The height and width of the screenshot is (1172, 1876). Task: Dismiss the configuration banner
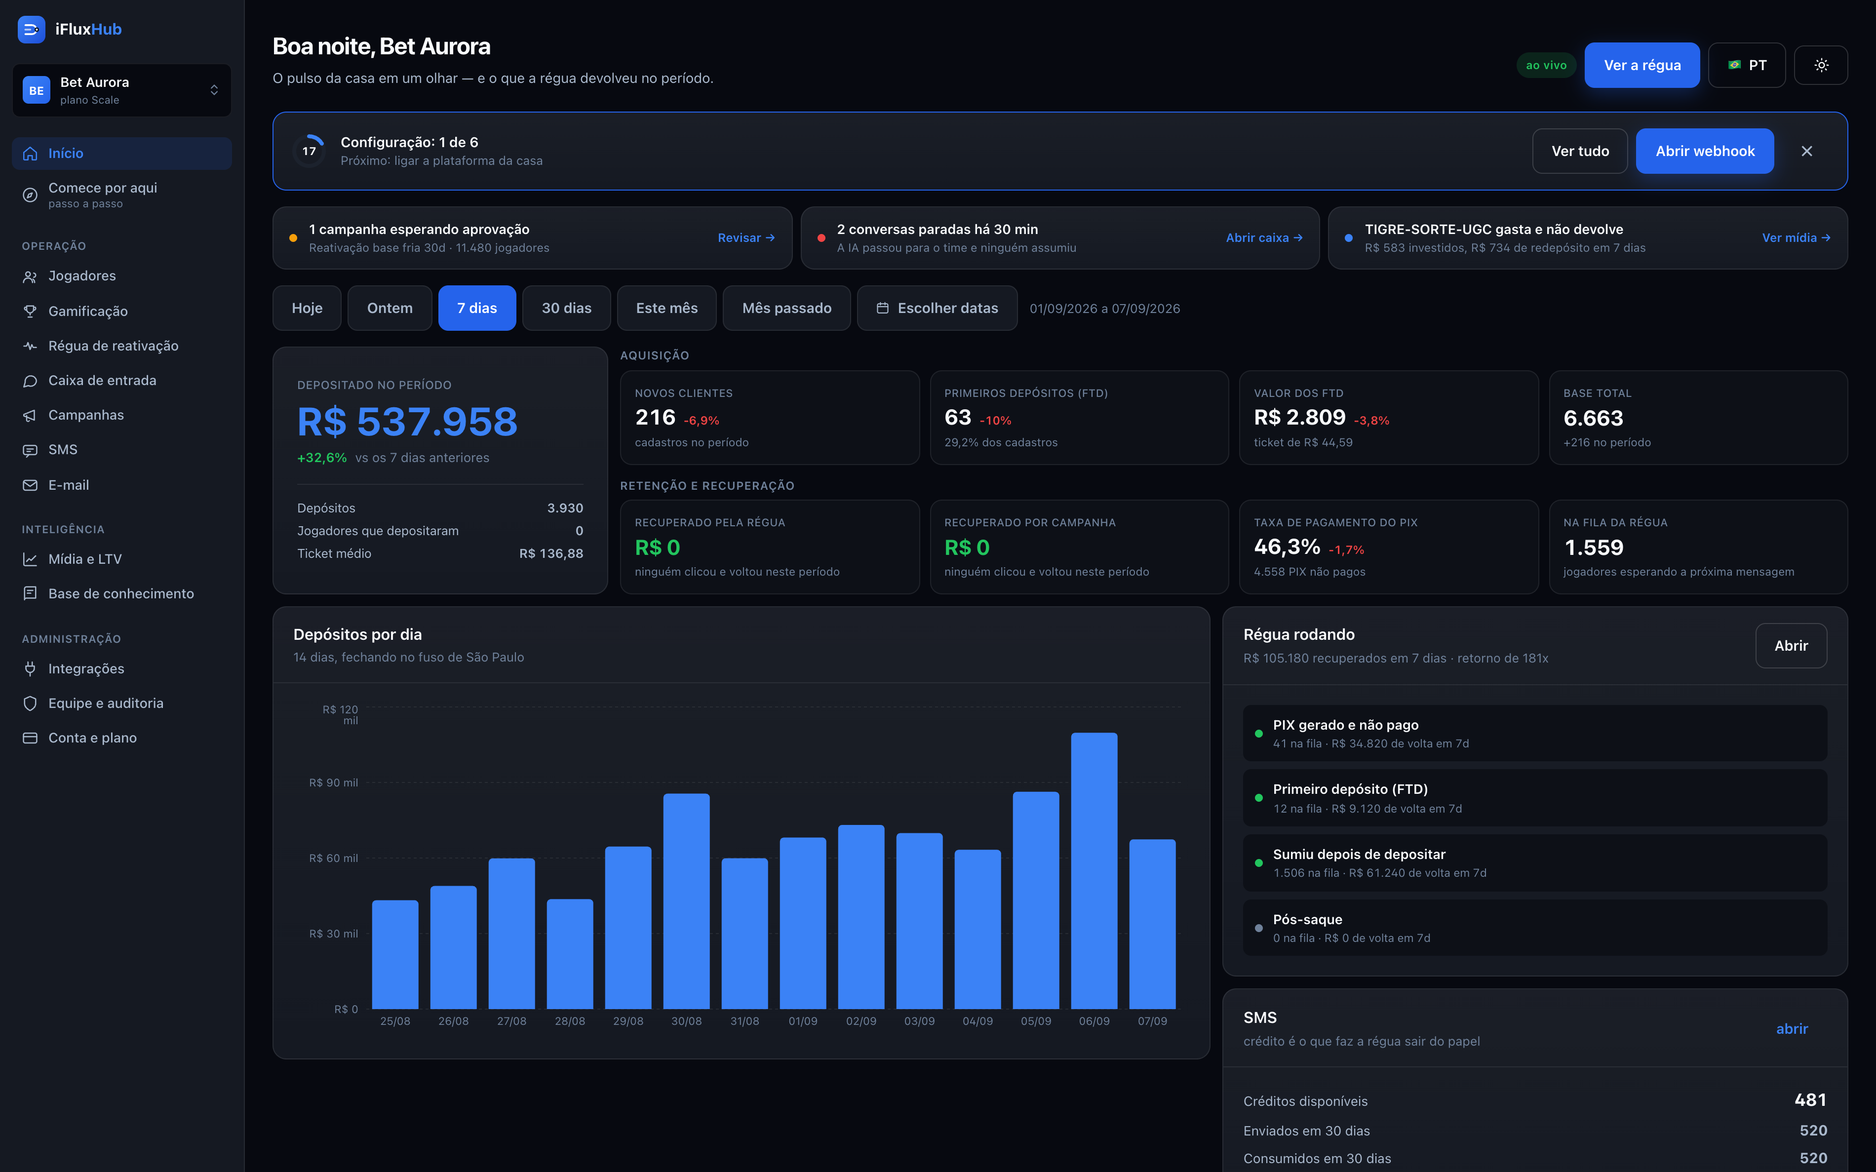pyautogui.click(x=1807, y=151)
